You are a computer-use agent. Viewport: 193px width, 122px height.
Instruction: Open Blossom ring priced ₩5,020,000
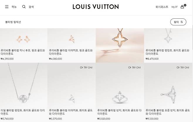(x=120, y=92)
